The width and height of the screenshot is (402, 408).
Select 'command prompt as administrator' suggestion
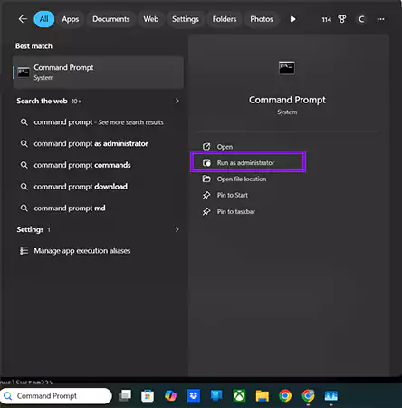[99, 143]
